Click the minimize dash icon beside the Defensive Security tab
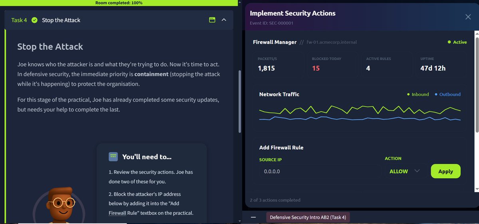 pos(253,217)
